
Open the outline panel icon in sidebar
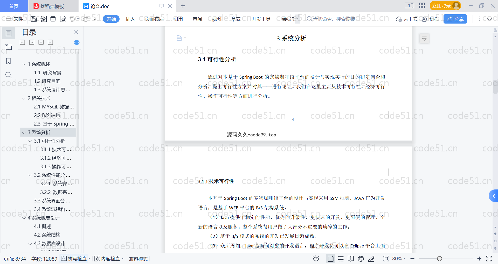coord(9,33)
